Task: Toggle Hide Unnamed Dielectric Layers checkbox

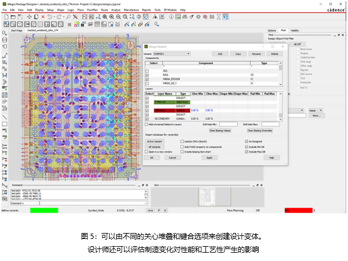Action: point(146,125)
